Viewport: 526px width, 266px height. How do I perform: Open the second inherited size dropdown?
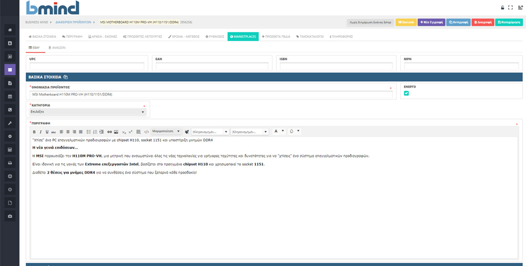click(249, 132)
